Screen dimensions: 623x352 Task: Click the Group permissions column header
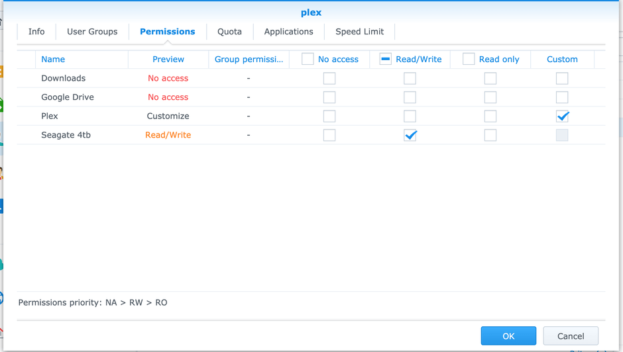click(x=249, y=60)
